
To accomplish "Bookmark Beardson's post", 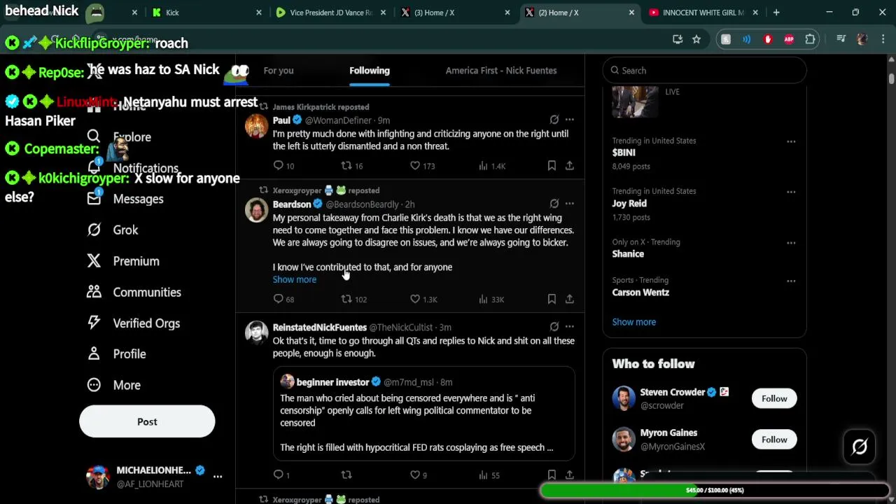I will point(552,299).
